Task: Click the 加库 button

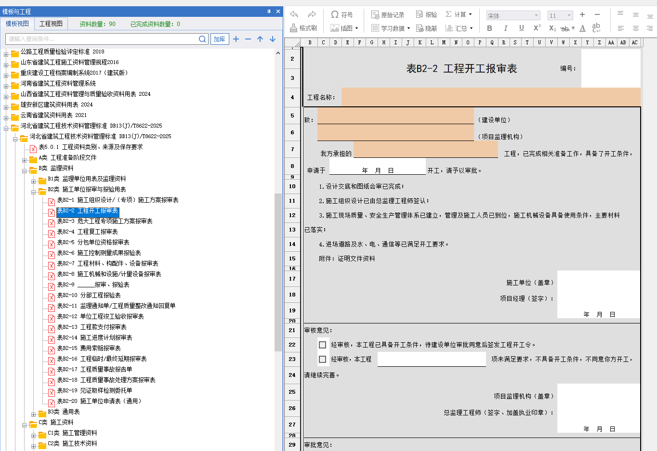Action: 220,39
